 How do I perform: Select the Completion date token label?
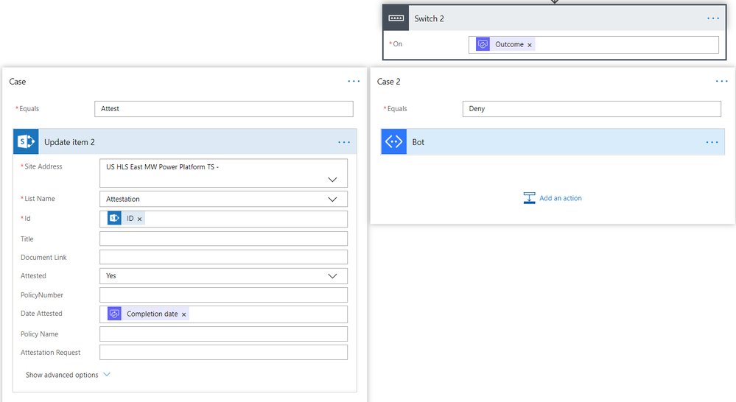152,314
